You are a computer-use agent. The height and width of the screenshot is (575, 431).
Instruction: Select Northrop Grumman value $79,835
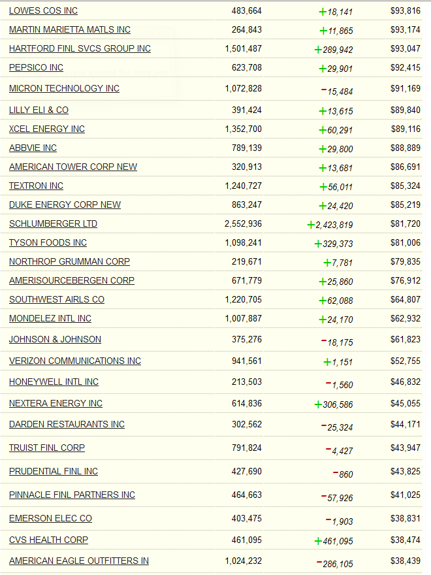tap(406, 261)
